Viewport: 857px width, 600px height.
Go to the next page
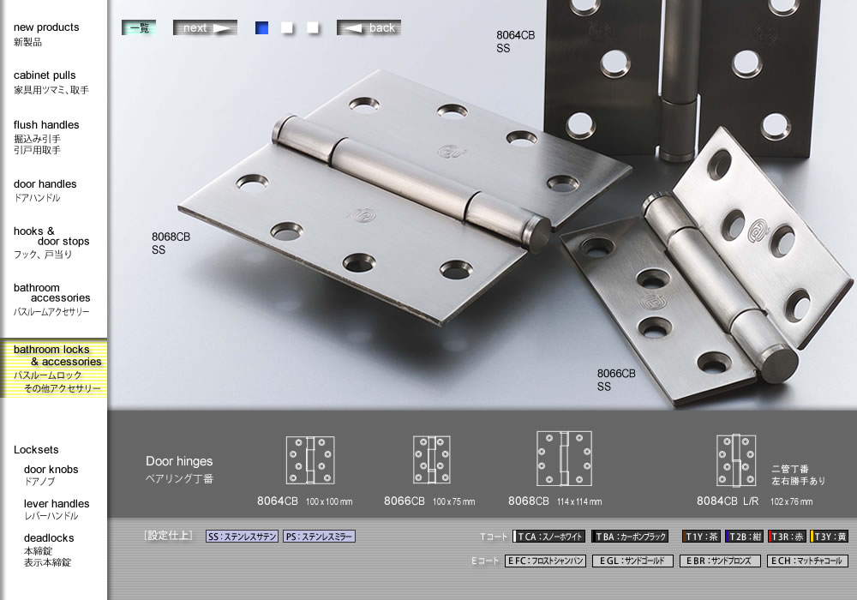[x=205, y=27]
